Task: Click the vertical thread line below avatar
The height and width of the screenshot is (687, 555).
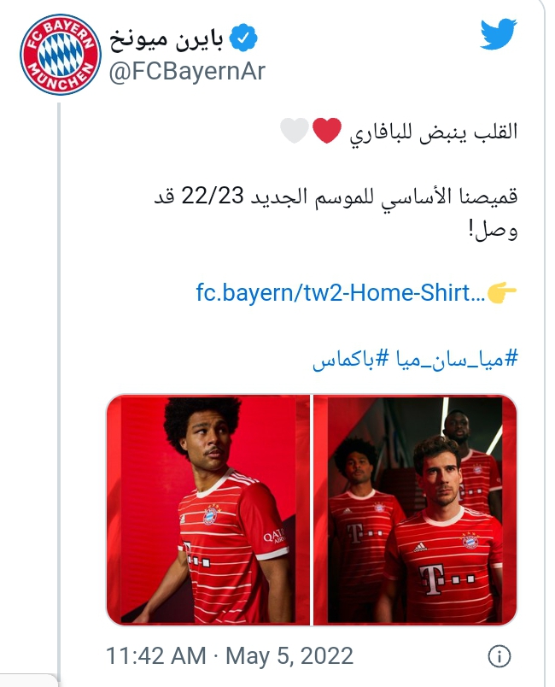Action: click(59, 390)
